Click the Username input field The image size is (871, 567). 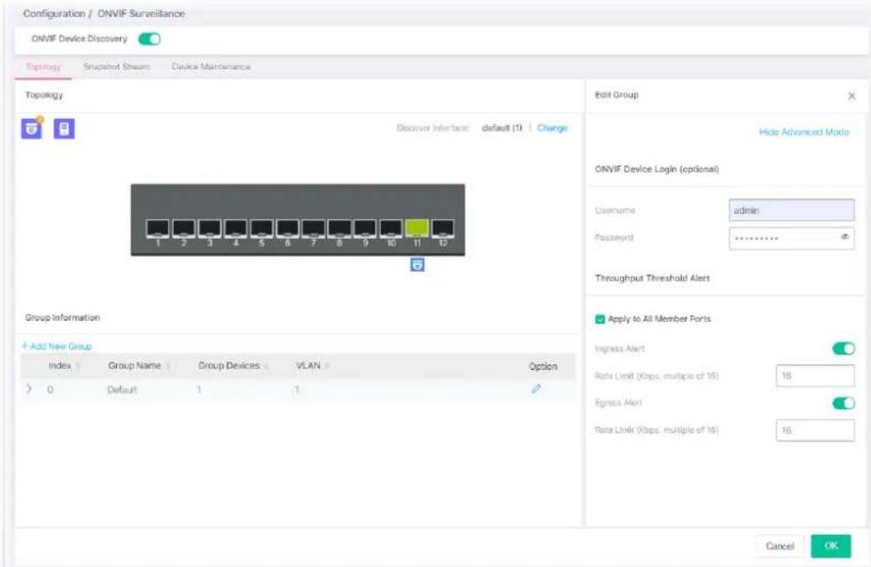792,210
